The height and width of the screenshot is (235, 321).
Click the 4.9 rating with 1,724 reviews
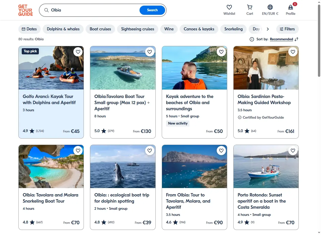click(33, 131)
